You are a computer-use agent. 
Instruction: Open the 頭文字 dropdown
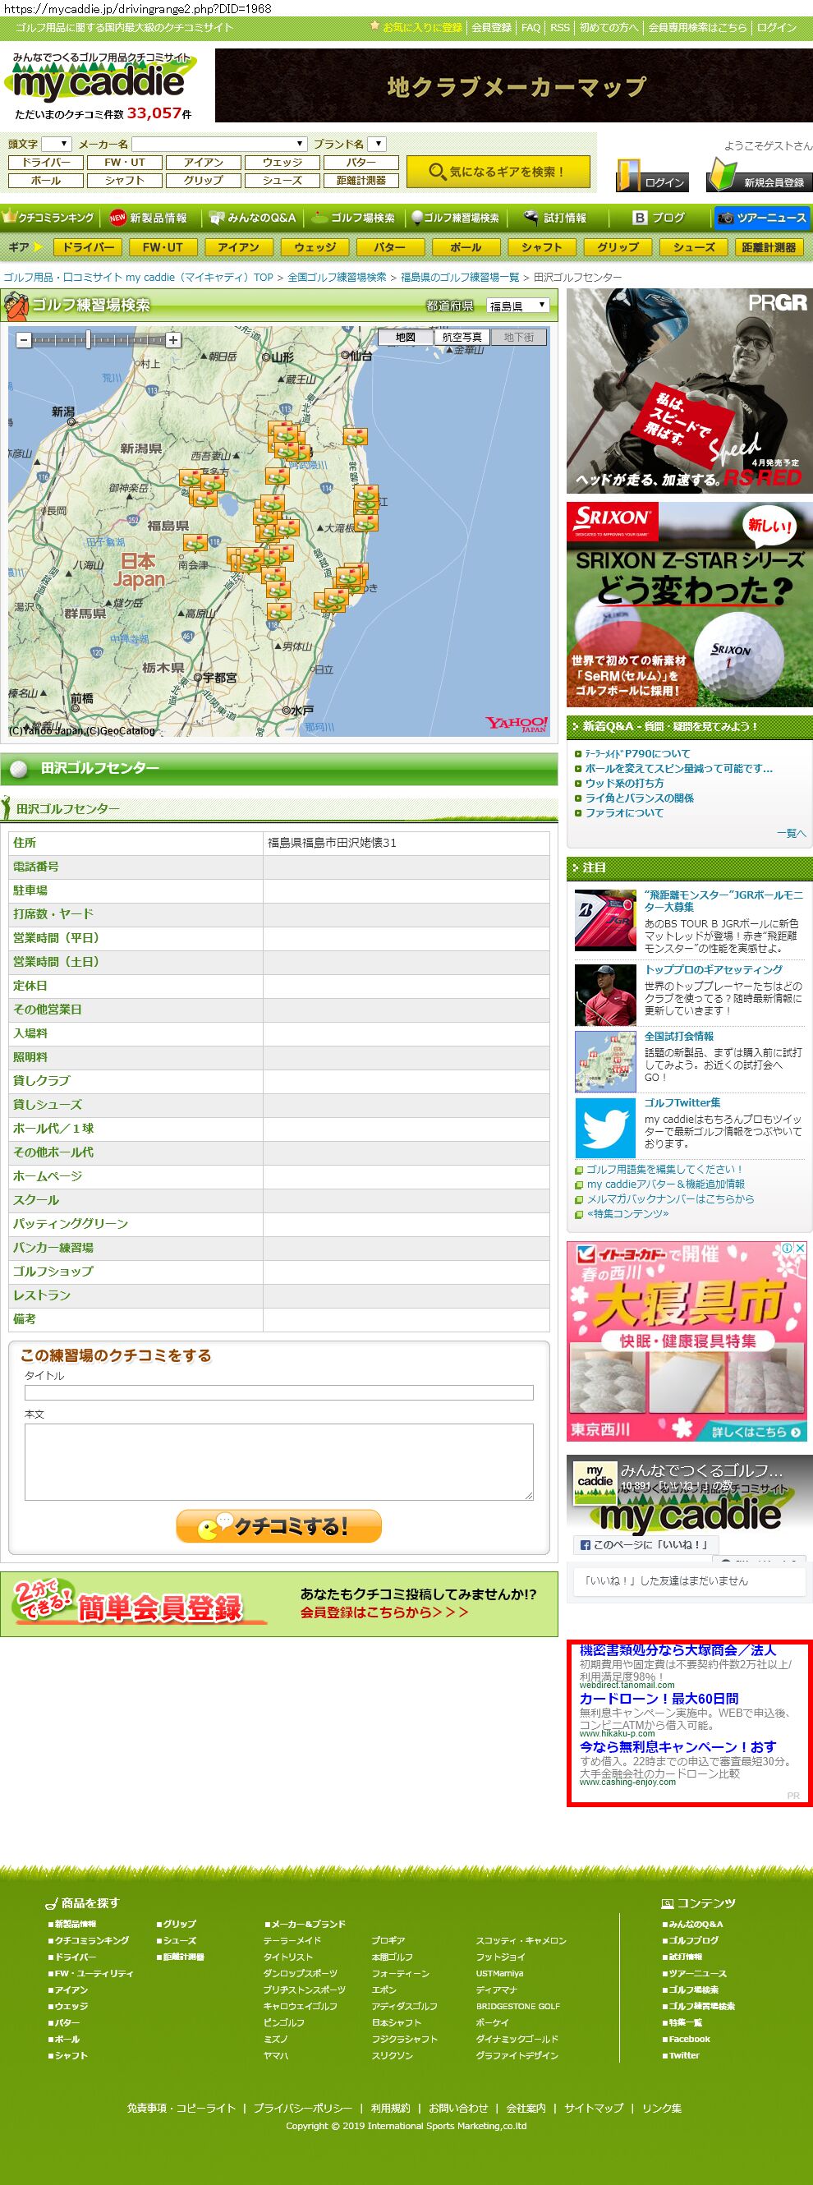pos(57,144)
